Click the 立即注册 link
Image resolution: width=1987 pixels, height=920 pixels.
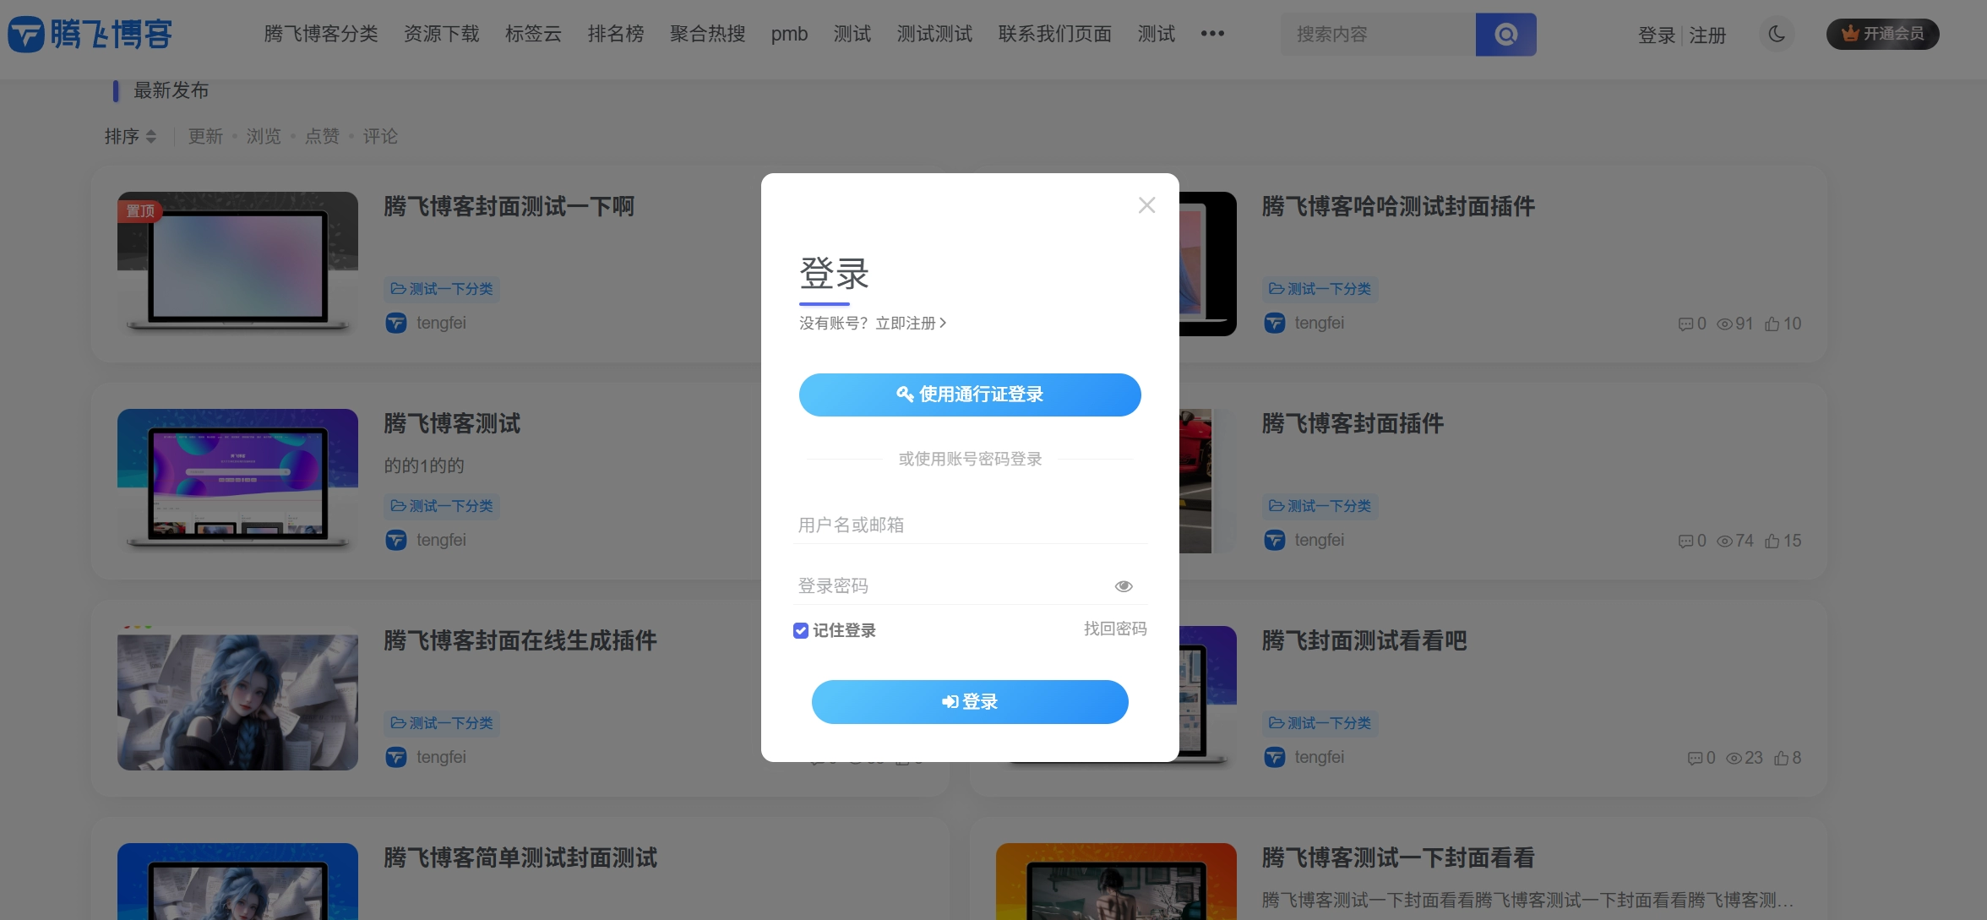click(906, 323)
